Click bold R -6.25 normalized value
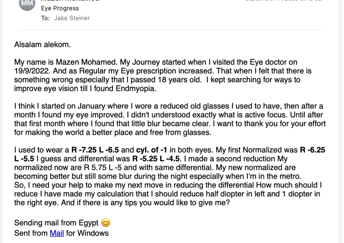This screenshot has width=344, height=243. coord(312,150)
